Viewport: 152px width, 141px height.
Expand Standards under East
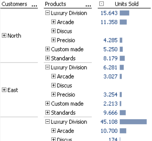[x=48, y=112]
